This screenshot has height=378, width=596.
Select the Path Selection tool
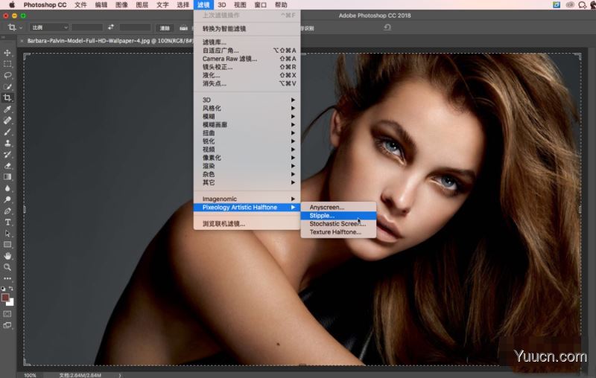tap(7, 234)
